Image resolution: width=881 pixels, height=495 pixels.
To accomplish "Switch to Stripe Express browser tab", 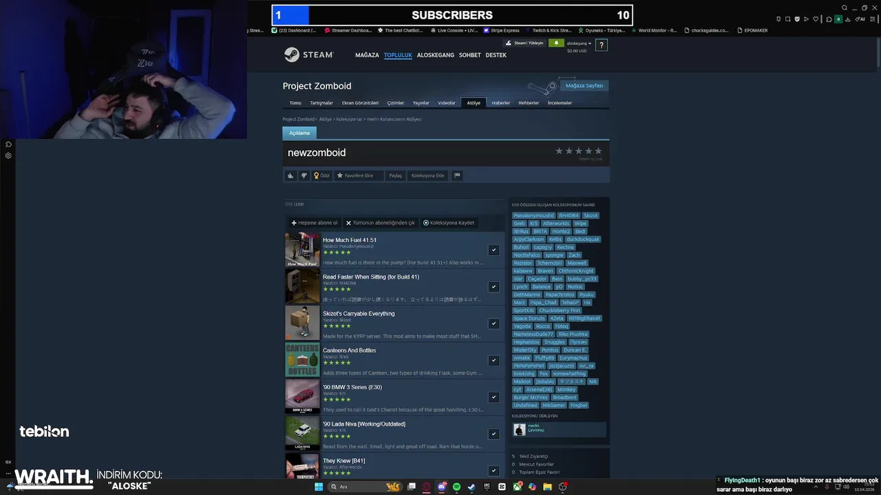I will (x=502, y=30).
